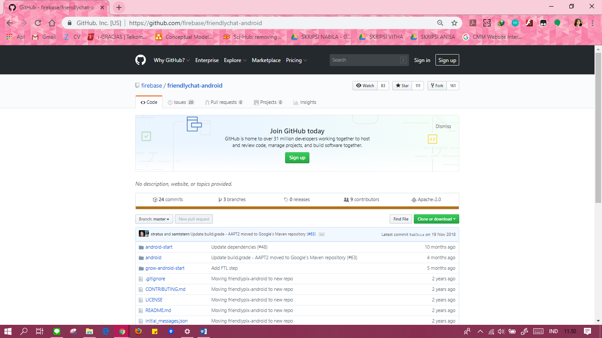Open Windows taskbar search
Screen dimensions: 602x338
pyautogui.click(x=24, y=331)
